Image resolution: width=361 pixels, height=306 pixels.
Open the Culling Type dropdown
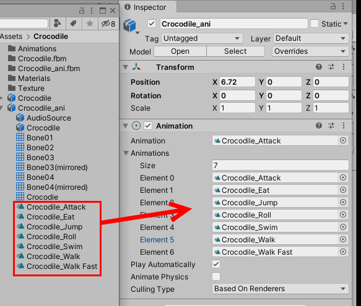click(280, 289)
